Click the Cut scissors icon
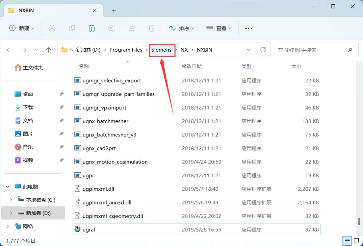Screen dimensions: 363x246 tap(52, 28)
